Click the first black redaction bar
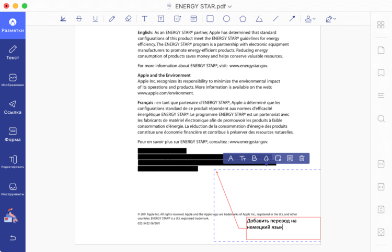This screenshot has height=252, width=392. pos(162,151)
